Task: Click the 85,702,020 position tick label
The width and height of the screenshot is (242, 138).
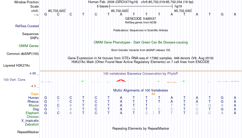Action: pos(56,11)
